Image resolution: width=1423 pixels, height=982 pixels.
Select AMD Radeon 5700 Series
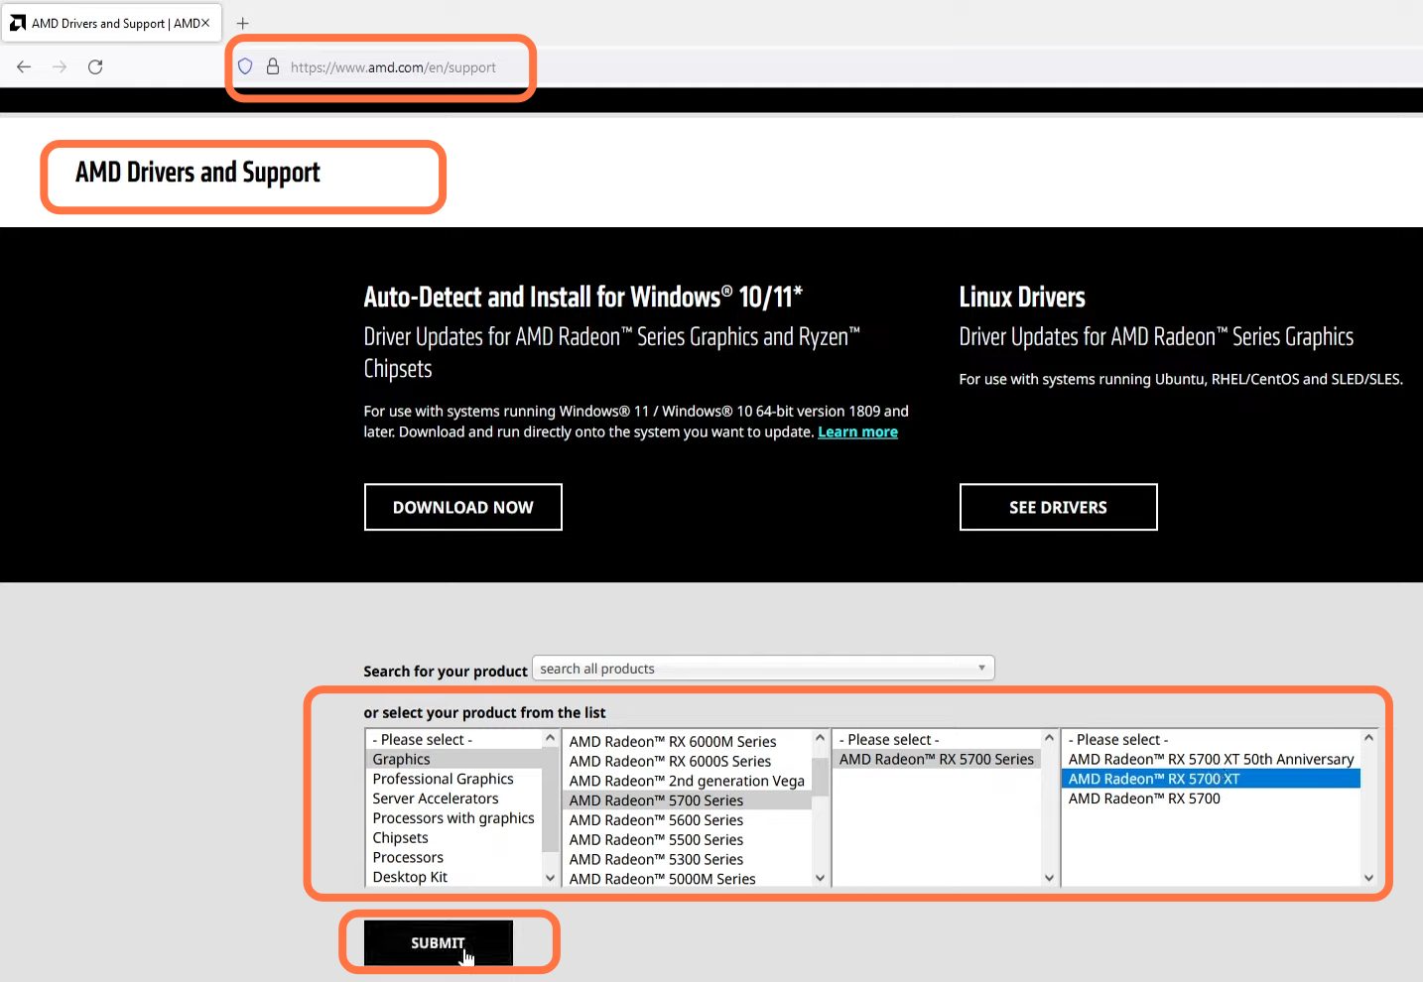click(688, 800)
